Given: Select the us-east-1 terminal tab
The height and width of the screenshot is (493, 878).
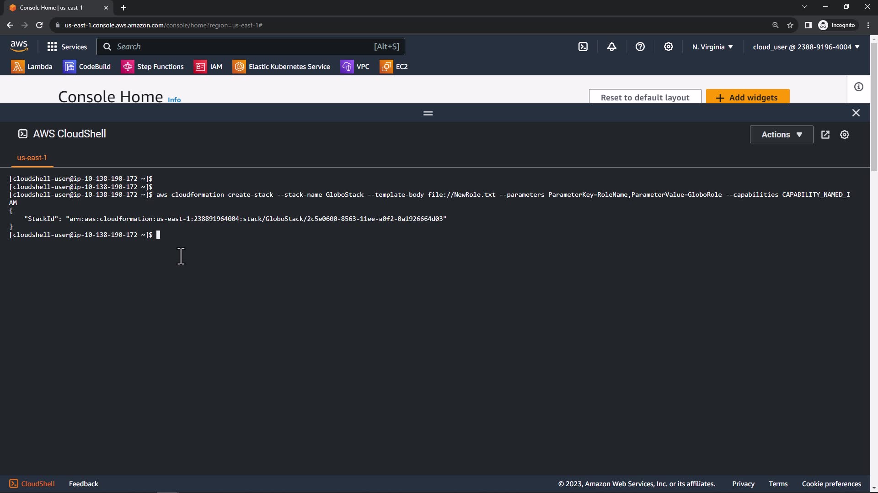Looking at the screenshot, I should click(x=32, y=158).
